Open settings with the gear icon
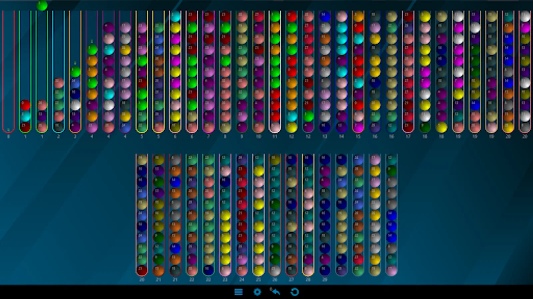The image size is (533, 299). click(257, 292)
